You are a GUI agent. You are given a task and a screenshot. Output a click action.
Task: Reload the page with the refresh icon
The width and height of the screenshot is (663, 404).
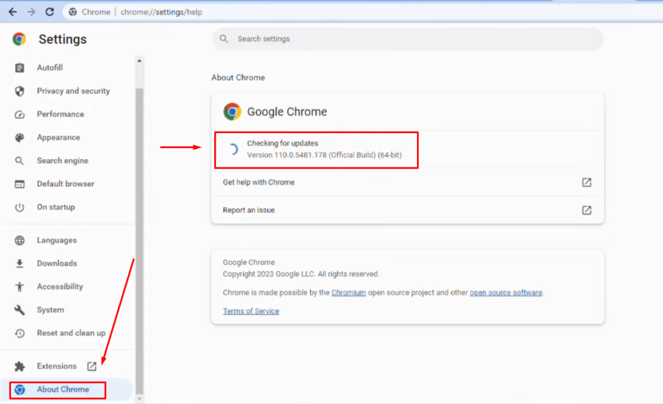(x=49, y=12)
